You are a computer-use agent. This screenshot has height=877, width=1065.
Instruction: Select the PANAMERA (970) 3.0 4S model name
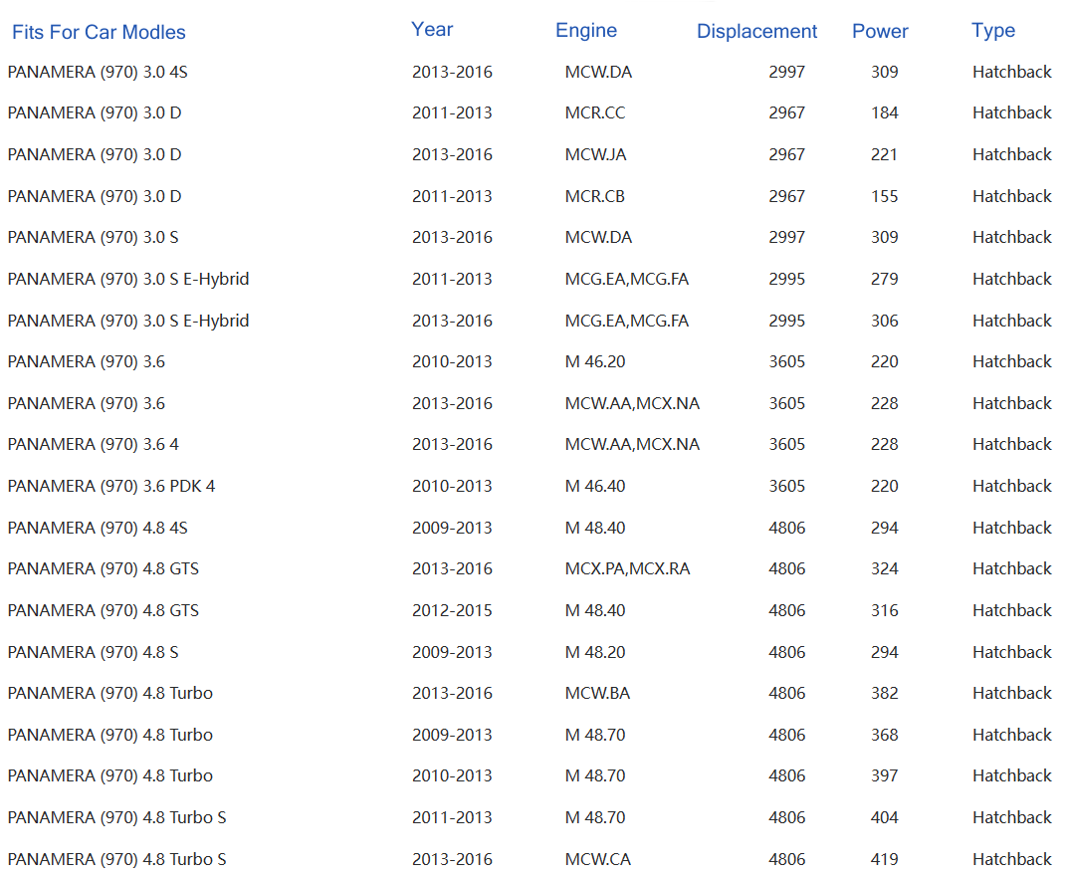(x=97, y=72)
